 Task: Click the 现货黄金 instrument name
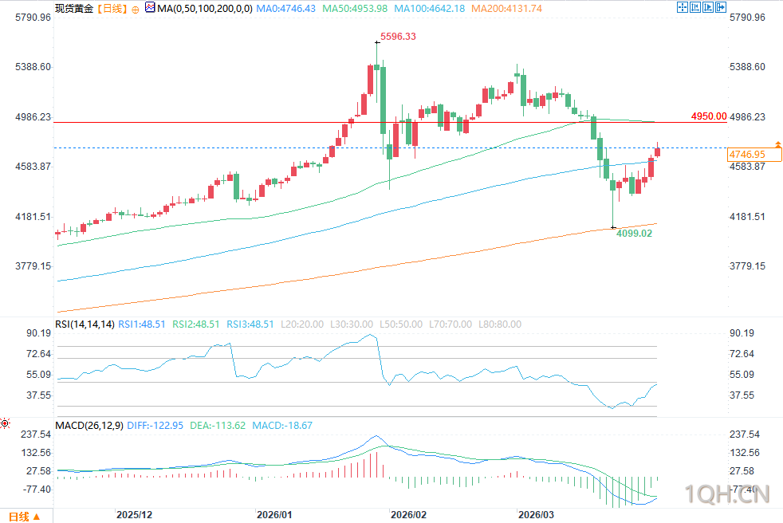point(74,9)
